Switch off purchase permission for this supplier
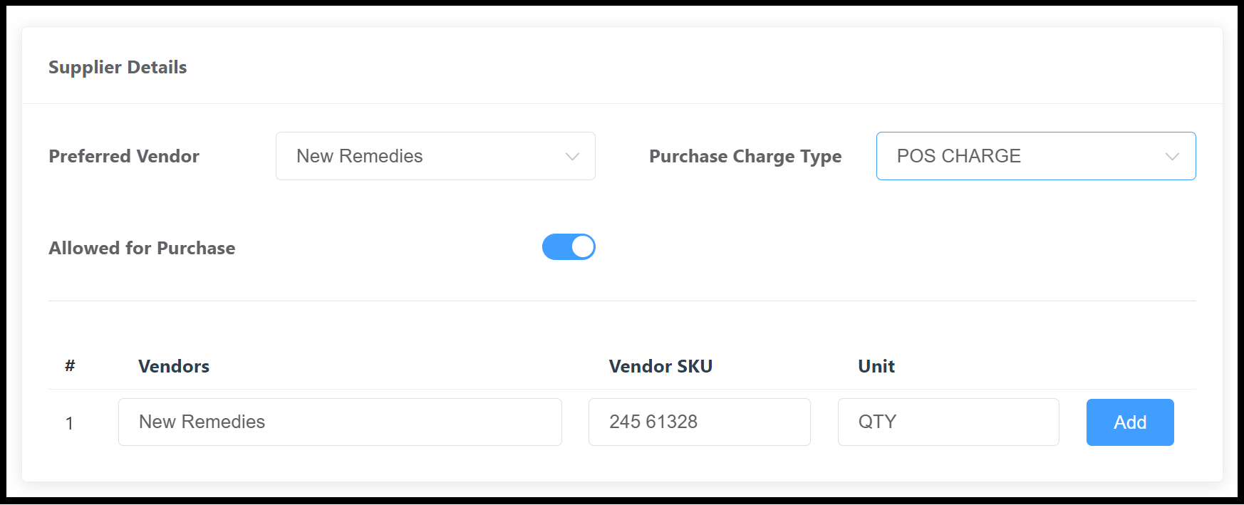The image size is (1244, 505). (568, 246)
